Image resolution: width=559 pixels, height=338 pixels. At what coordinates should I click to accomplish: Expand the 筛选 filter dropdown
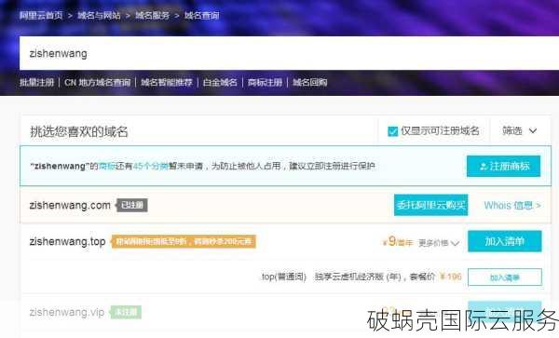click(520, 130)
